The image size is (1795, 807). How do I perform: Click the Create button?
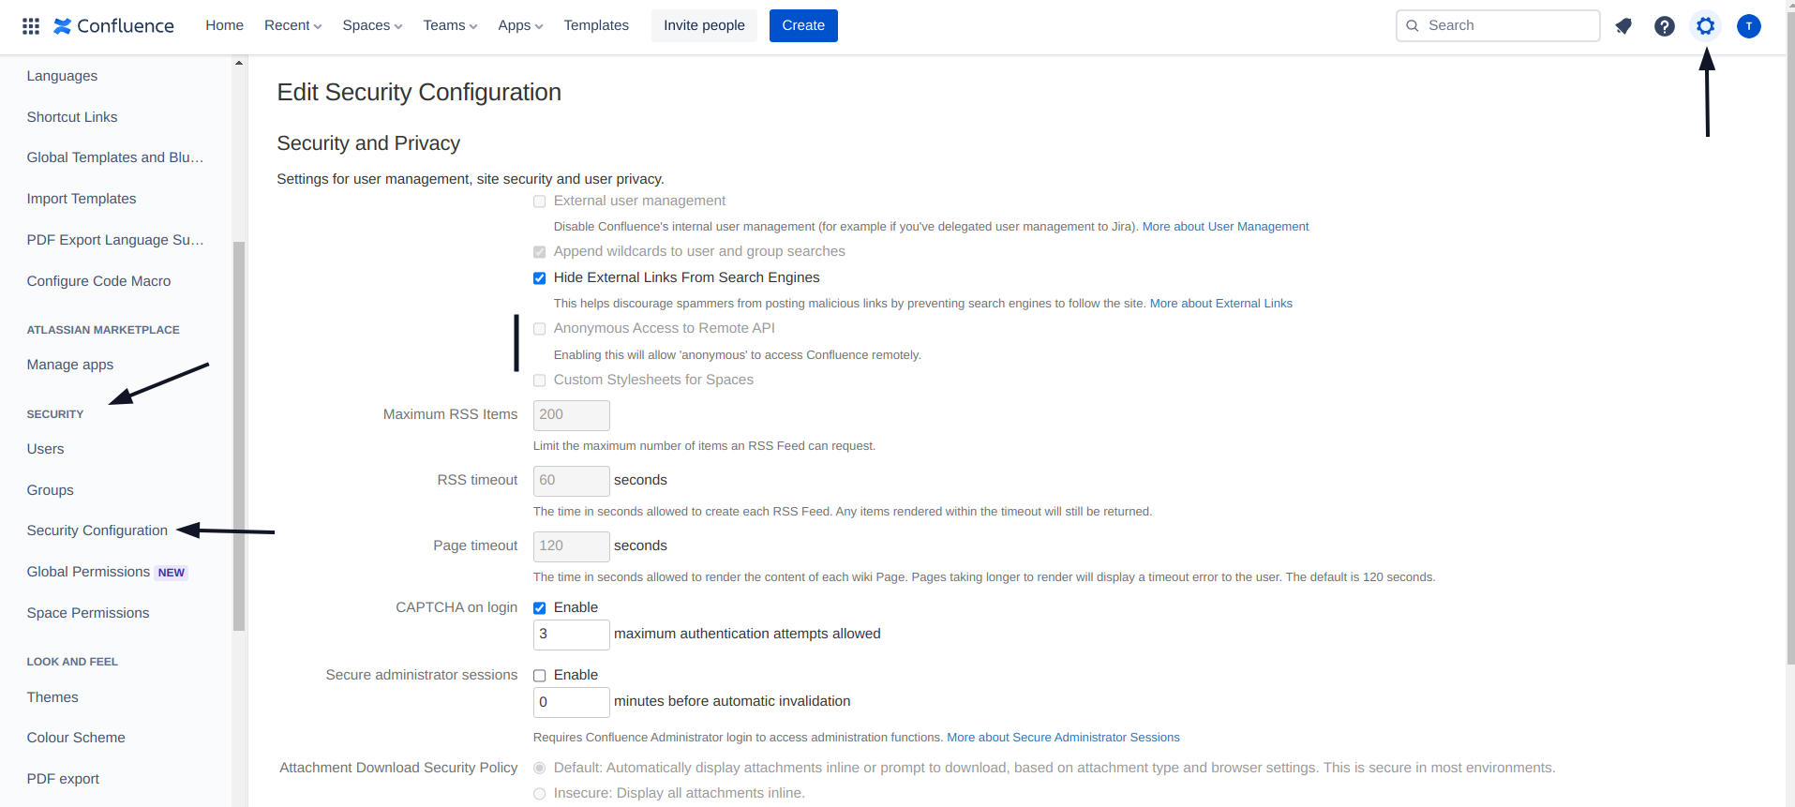tap(803, 25)
